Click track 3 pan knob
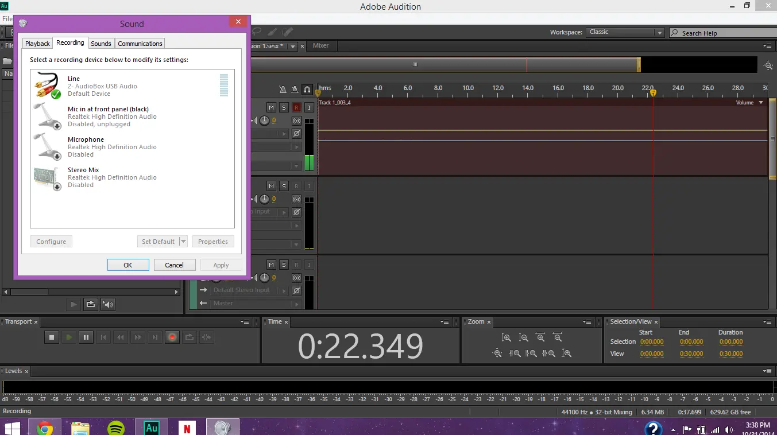The height and width of the screenshot is (435, 777). pyautogui.click(x=264, y=278)
